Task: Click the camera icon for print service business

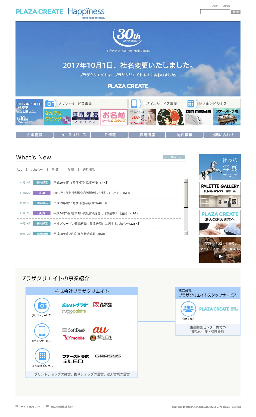Action: pyautogui.click(x=49, y=104)
